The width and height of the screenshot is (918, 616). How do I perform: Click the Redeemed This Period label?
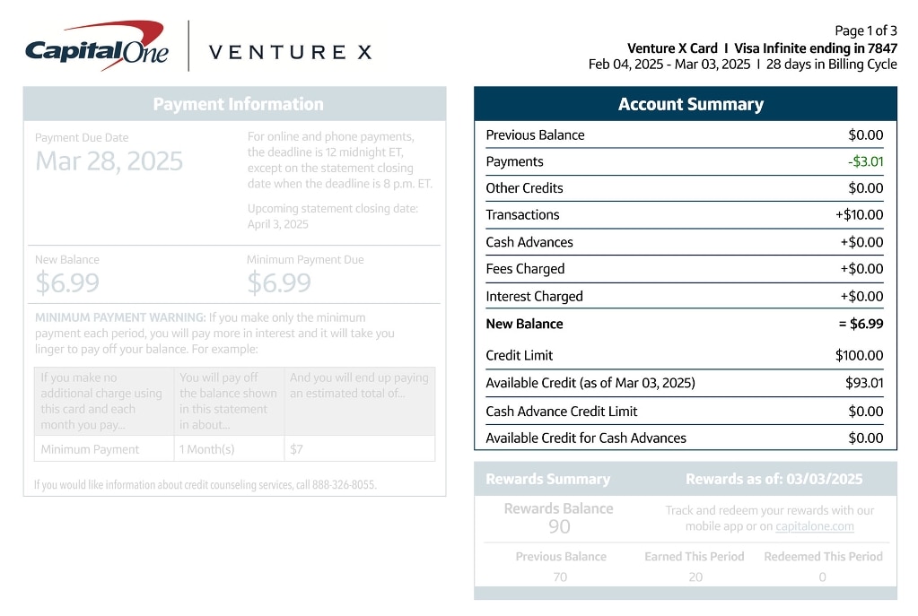point(823,557)
